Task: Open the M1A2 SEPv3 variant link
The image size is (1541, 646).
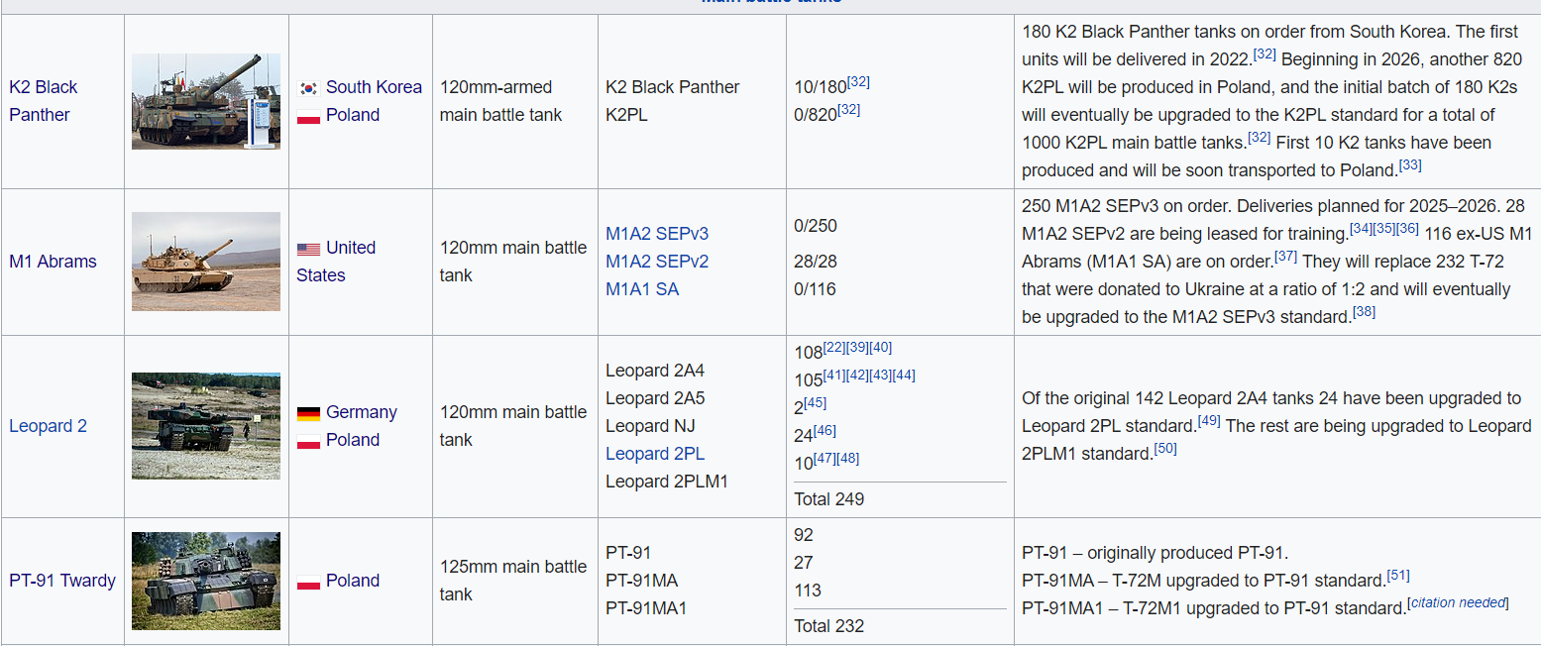Action: click(x=657, y=234)
